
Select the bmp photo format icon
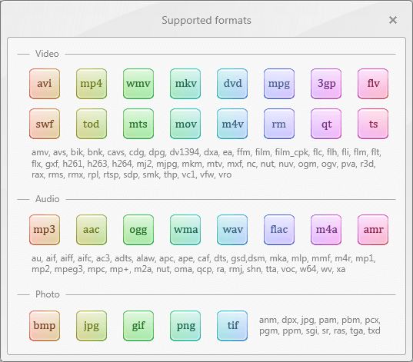pos(45,326)
